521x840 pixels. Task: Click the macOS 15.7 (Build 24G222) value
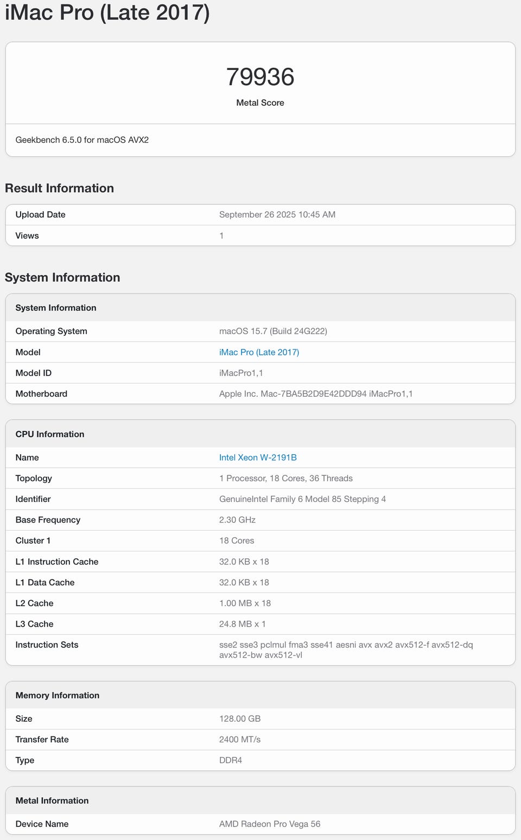click(273, 332)
